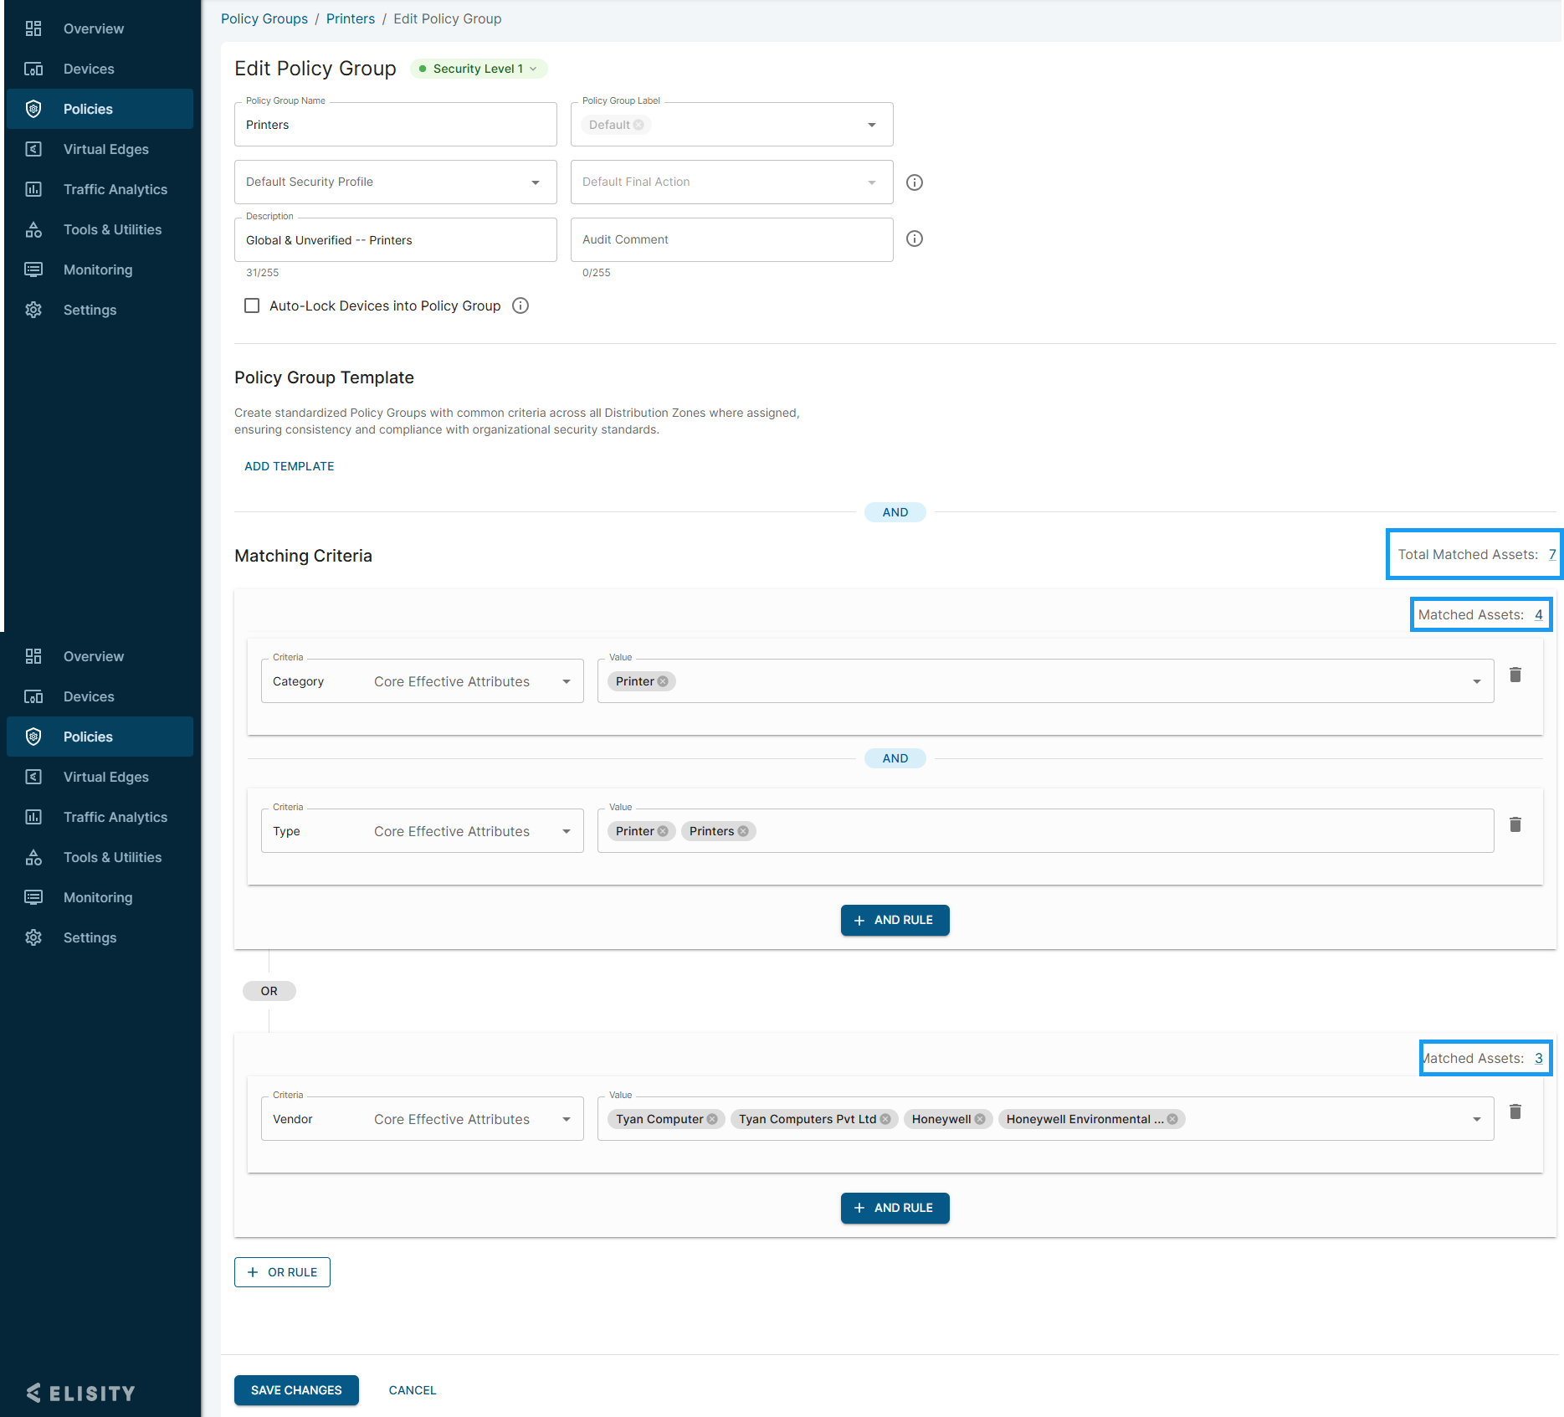Viewport: 1564px width, 1417px height.
Task: Remove the Printer chip from Category value
Action: click(x=663, y=681)
